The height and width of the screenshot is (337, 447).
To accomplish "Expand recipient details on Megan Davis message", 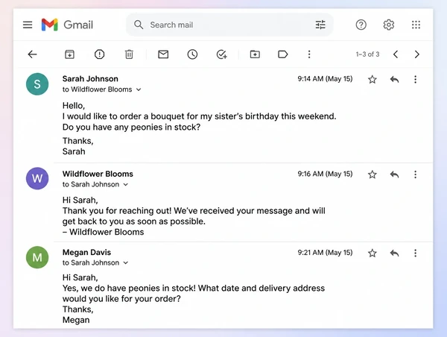I will click(126, 262).
